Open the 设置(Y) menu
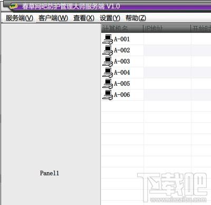 click(x=110, y=18)
